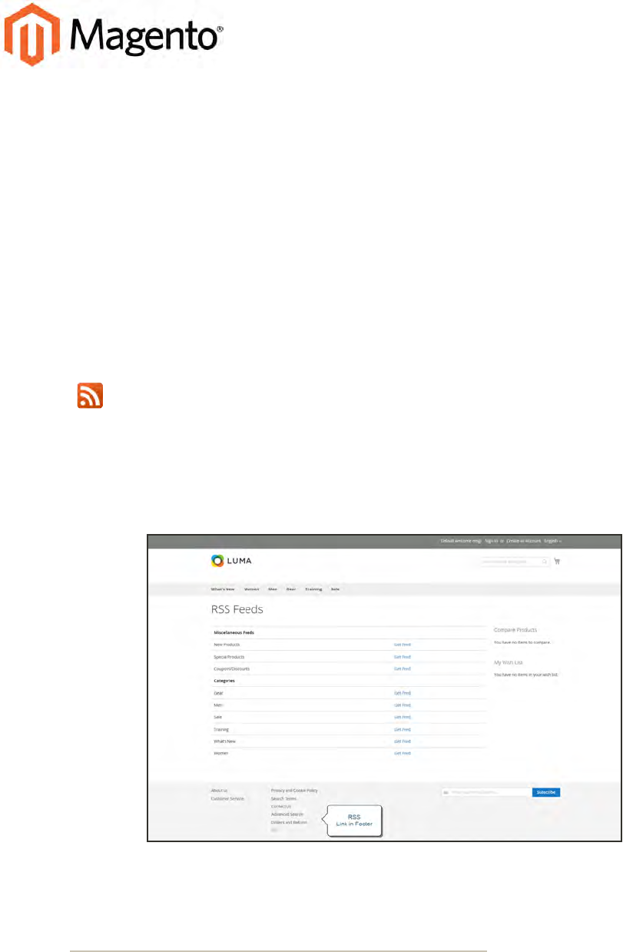Image resolution: width=623 pixels, height=952 pixels.
Task: Click the Miscellaneous Feeds header text
Action: coord(234,632)
